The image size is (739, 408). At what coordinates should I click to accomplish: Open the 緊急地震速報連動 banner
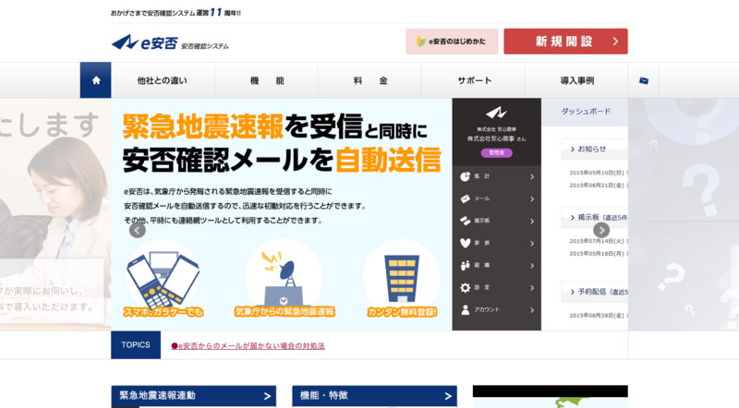click(194, 396)
